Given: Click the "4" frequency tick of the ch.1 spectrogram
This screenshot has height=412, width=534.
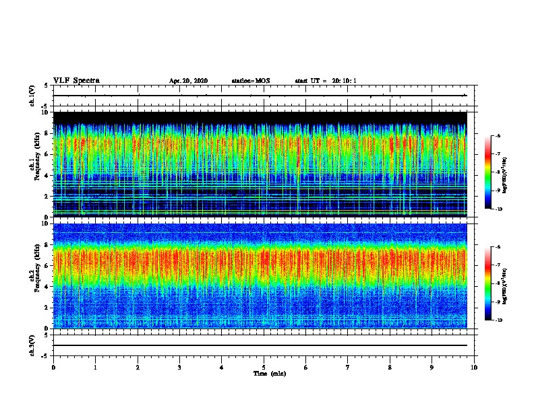Looking at the screenshot, I should pyautogui.click(x=47, y=176).
